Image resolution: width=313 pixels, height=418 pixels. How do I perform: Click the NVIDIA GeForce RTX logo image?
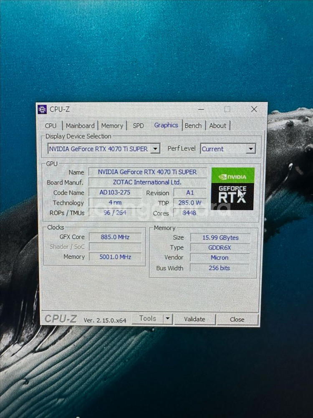pyautogui.click(x=232, y=189)
